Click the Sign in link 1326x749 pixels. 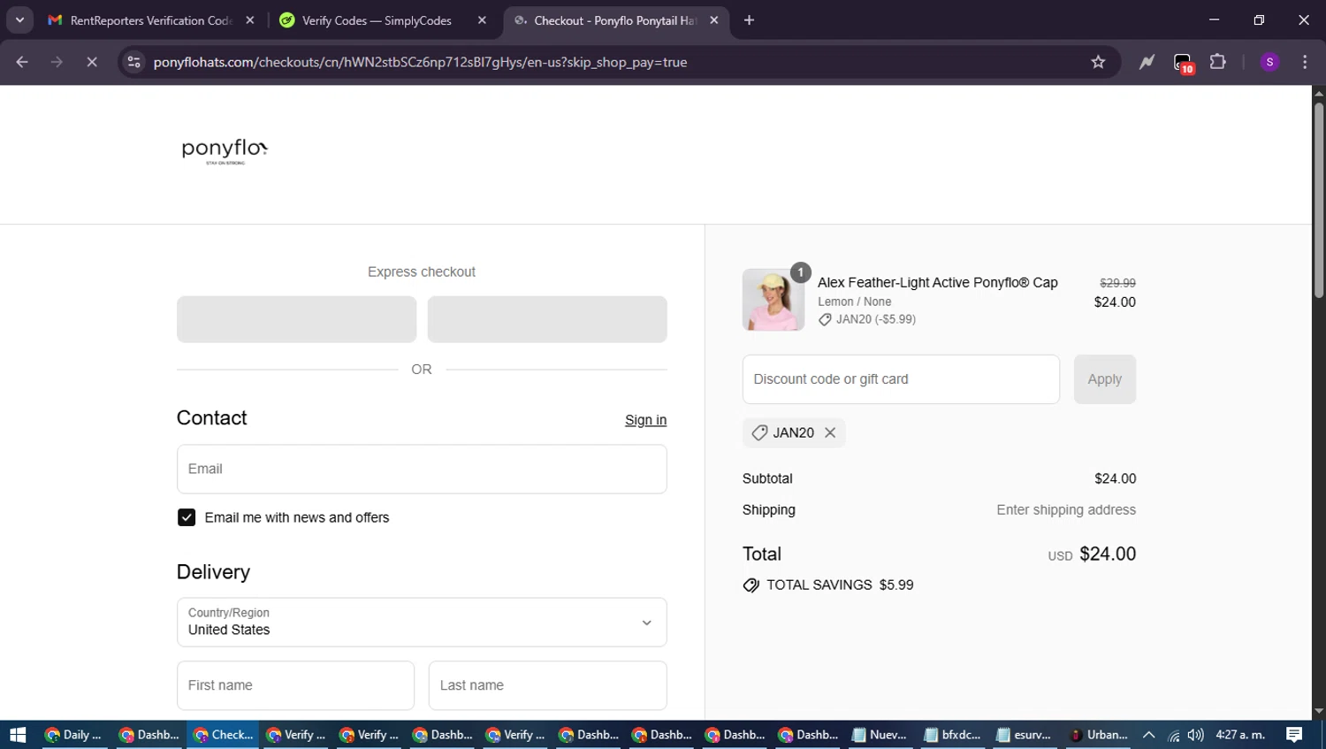click(645, 420)
